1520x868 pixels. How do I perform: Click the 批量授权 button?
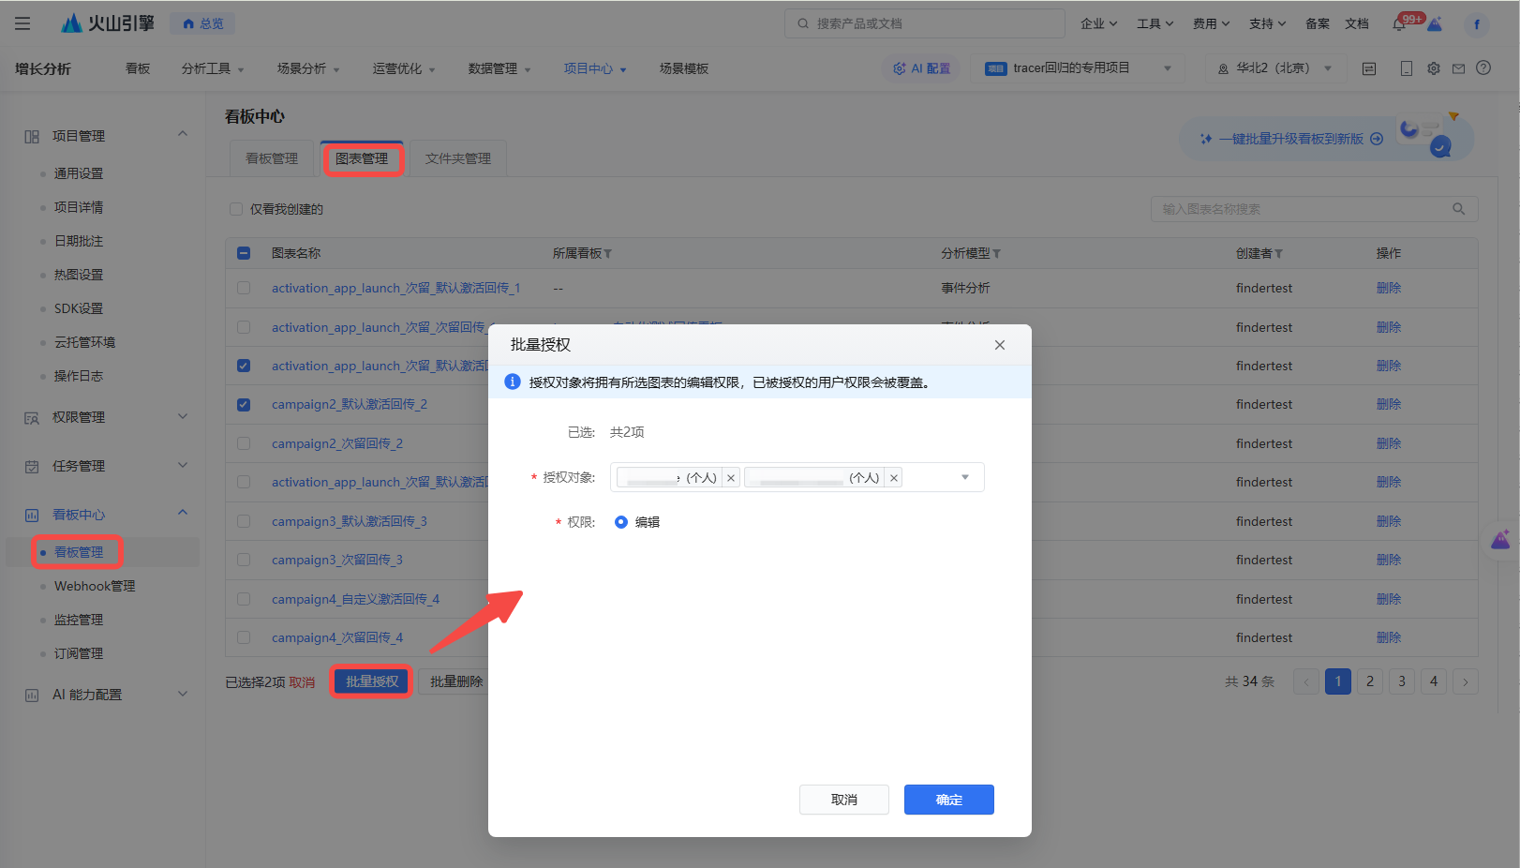click(x=372, y=681)
